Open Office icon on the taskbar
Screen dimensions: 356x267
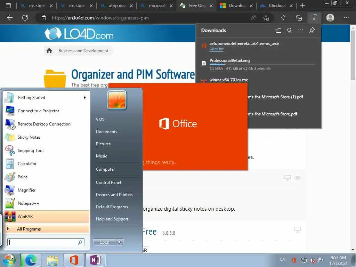(74, 260)
